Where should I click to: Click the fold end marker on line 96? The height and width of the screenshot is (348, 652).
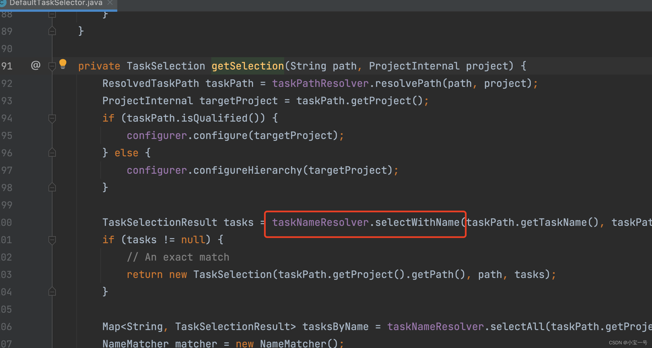52,153
